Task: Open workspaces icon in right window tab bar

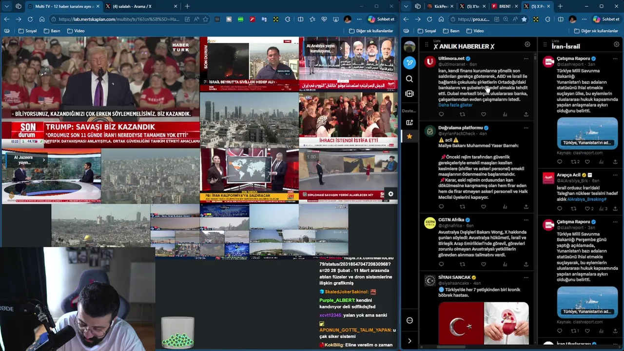Action: 418,6
